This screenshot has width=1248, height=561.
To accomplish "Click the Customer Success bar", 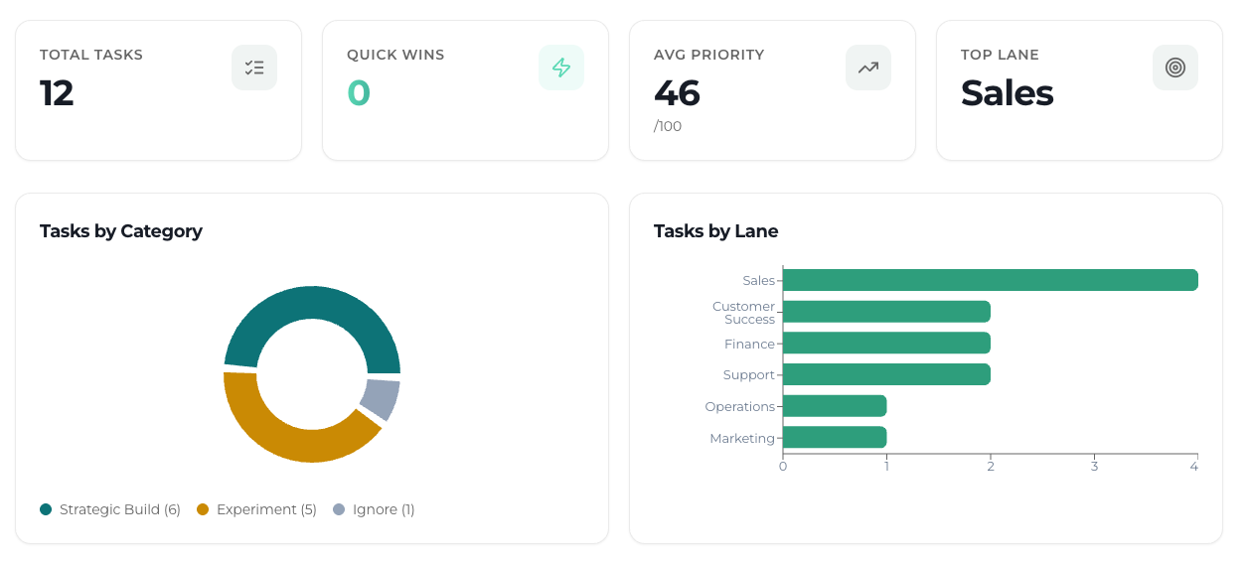I will click(886, 312).
